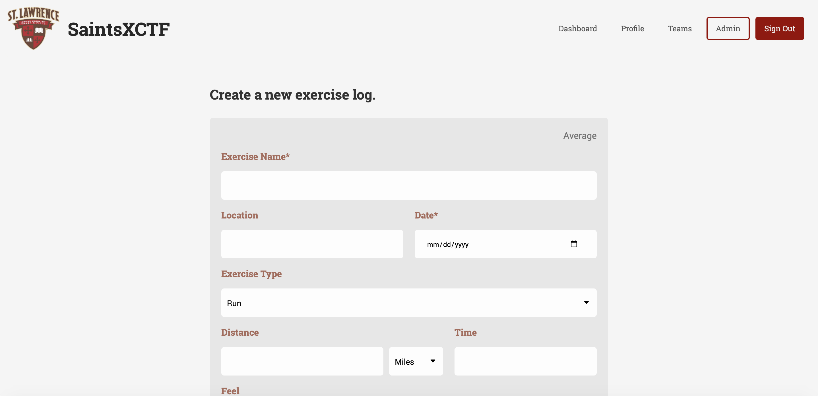Focus the Time input field
Viewport: 818px width, 396px height.
(525, 361)
